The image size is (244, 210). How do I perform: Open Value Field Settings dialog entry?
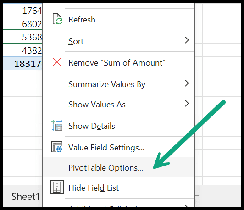coord(119,147)
